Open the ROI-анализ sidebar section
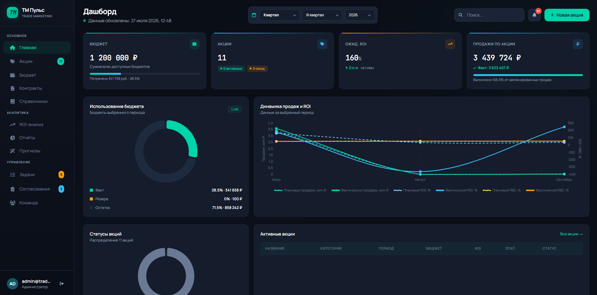Viewport: 597px width, 295px height. click(37, 125)
